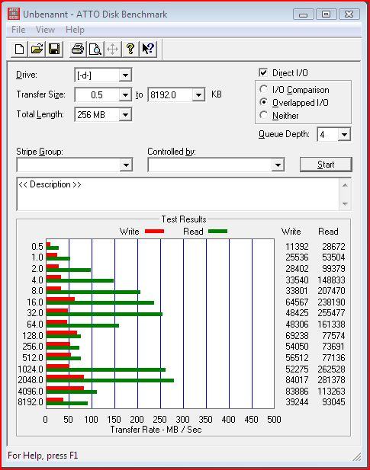370x470 pixels.
Task: Save results with the floppy disk icon
Action: click(x=54, y=49)
